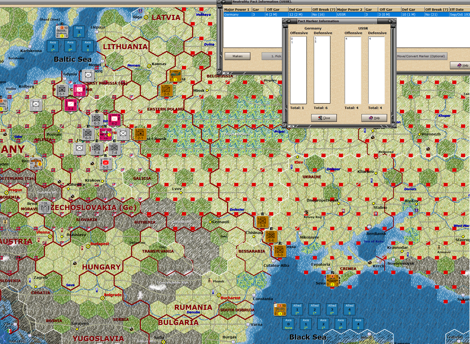Select the red Slovak 5-3 motorized unit
470x344 pixels.
(105, 163)
